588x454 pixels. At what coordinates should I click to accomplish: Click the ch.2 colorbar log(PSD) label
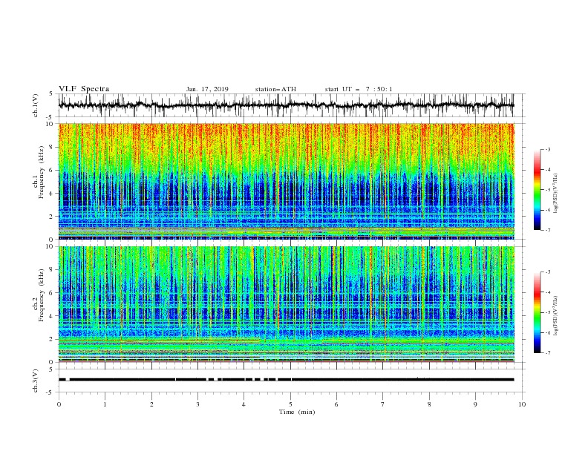pyautogui.click(x=555, y=315)
